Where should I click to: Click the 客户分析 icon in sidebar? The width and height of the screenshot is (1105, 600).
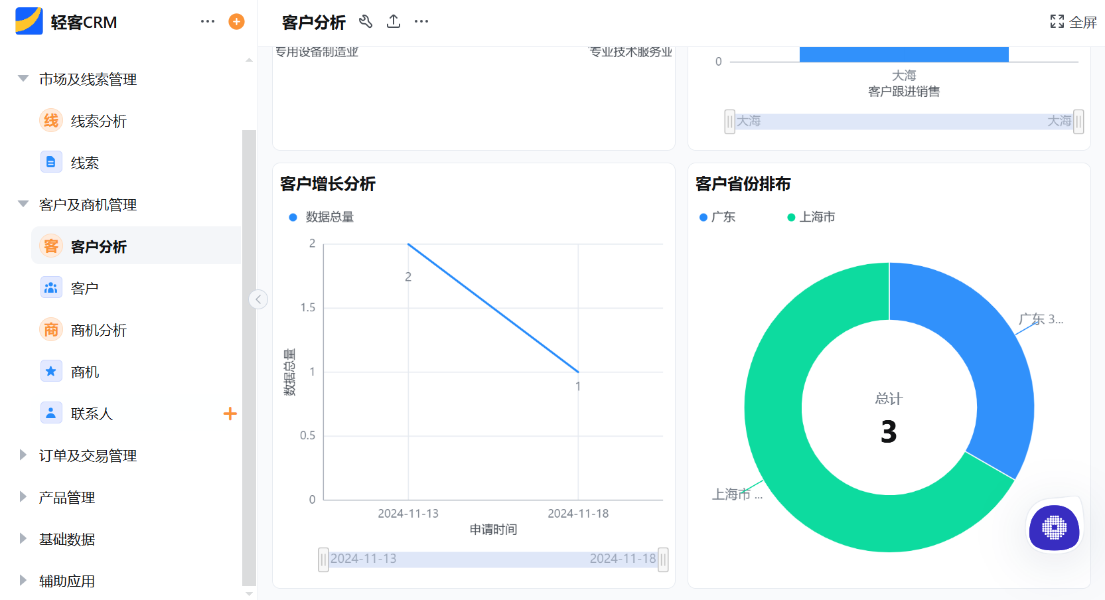(50, 246)
